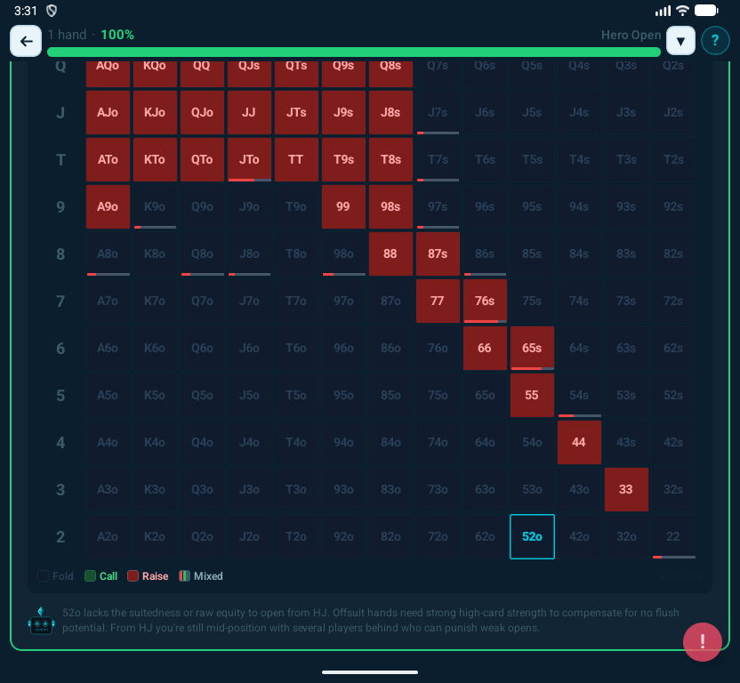Select the JJ pocket pair cell

coord(249,113)
